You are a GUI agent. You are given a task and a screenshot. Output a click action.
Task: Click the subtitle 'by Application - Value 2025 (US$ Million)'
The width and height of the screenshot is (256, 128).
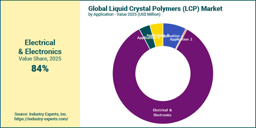click(x=124, y=14)
